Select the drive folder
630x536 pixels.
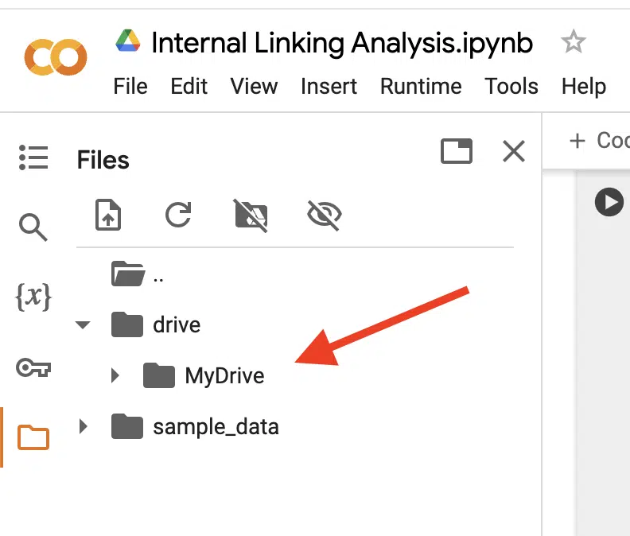pyautogui.click(x=156, y=324)
